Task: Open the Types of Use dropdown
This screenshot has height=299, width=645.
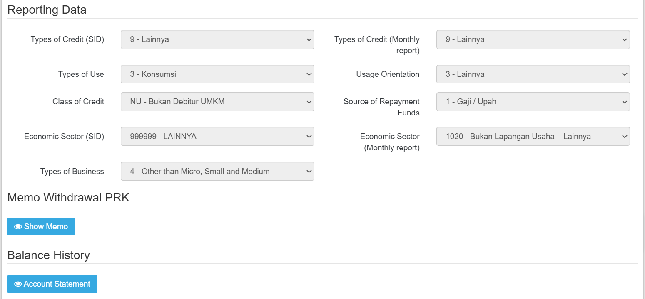Action: click(217, 74)
